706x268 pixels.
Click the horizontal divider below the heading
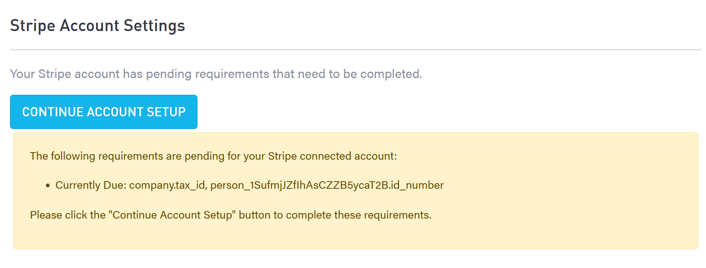[x=355, y=50]
